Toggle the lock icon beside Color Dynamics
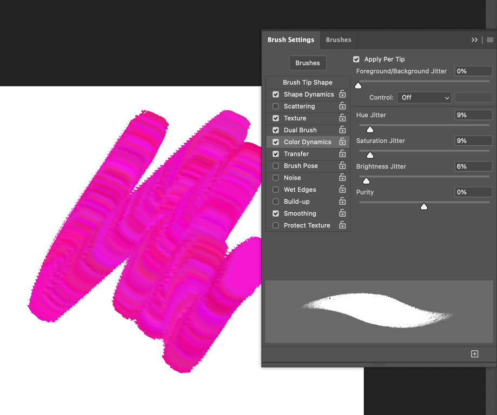The height and width of the screenshot is (415, 497). pos(342,142)
